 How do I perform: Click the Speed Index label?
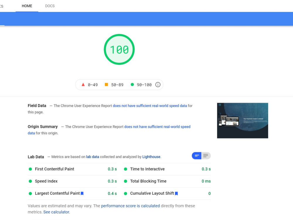pos(46,181)
